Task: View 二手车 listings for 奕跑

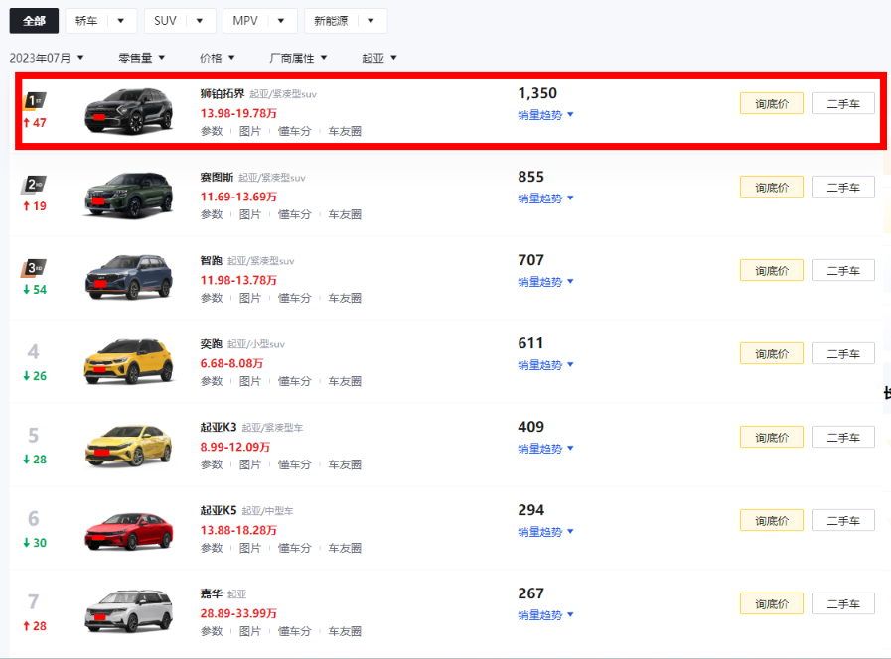Action: [x=843, y=354]
